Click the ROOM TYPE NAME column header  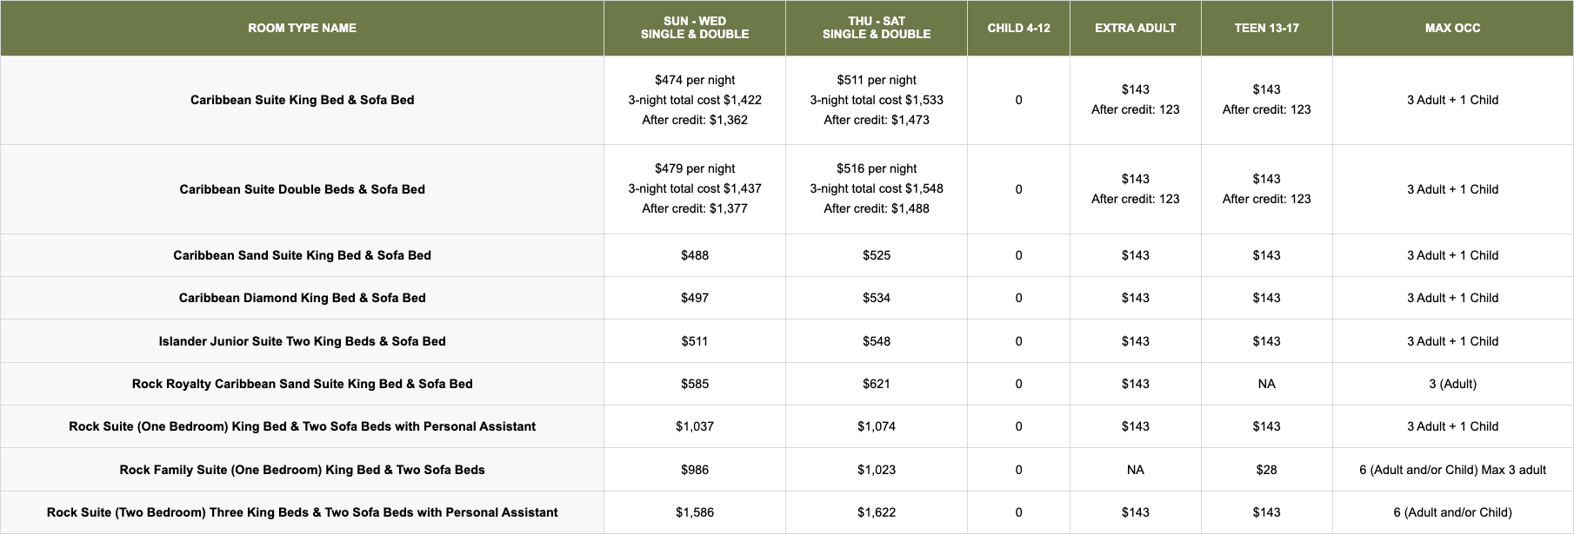302,28
